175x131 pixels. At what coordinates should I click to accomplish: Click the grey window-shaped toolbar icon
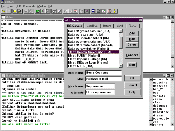(26, 11)
